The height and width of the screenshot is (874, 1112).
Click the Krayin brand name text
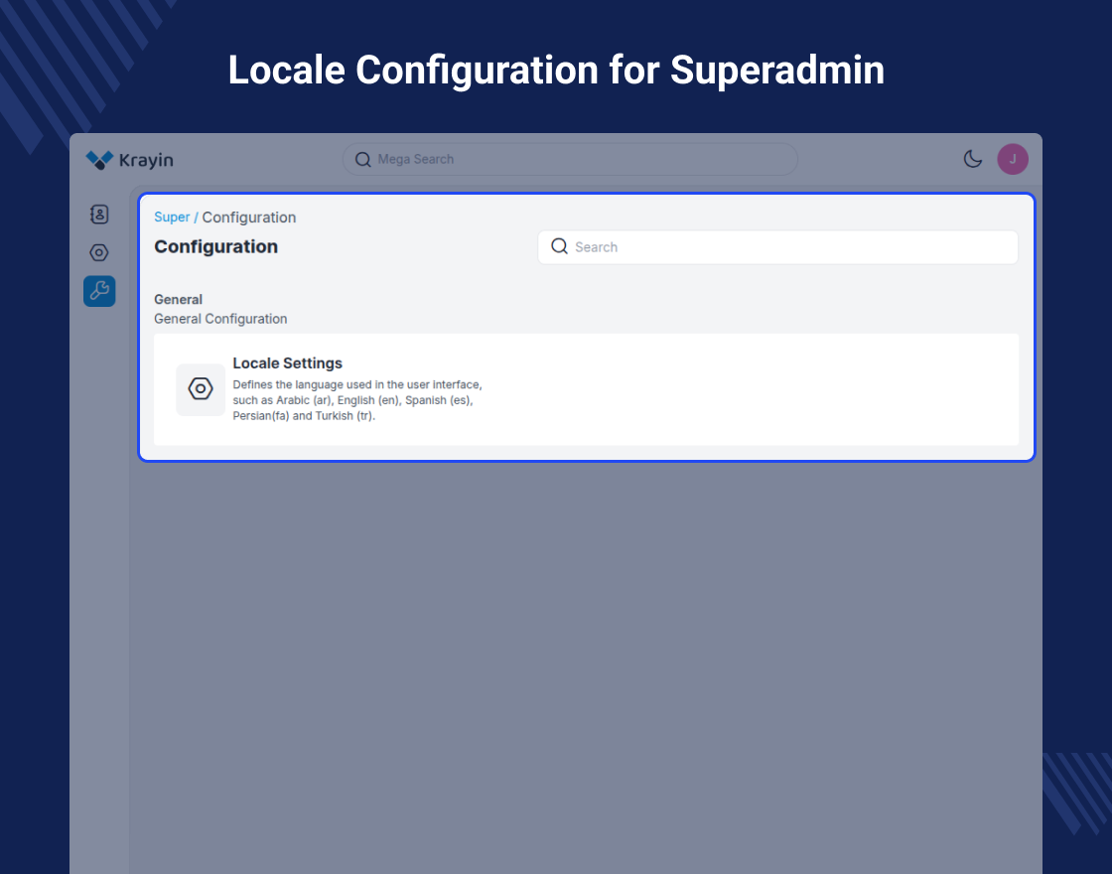(x=146, y=160)
